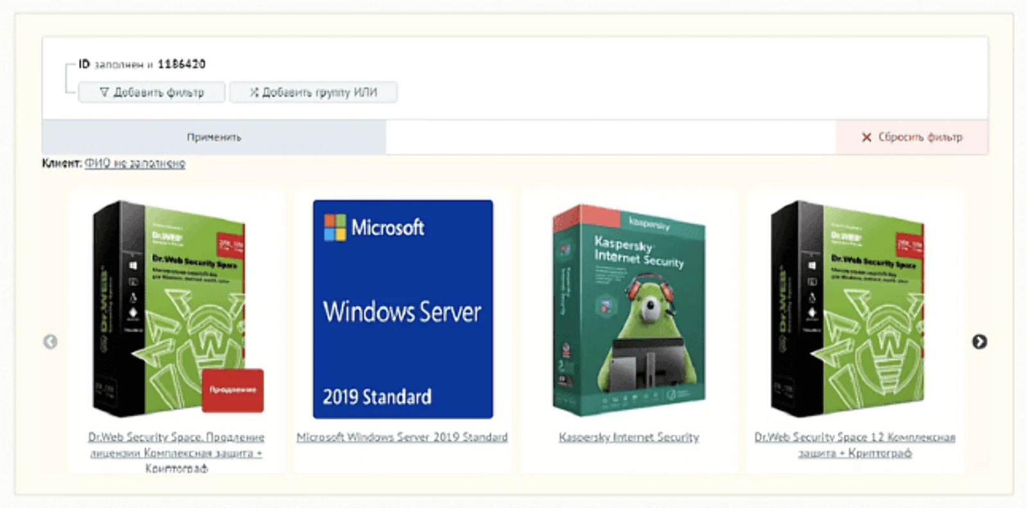Open the last Dr.Web Security Space 12 box image

(848, 309)
